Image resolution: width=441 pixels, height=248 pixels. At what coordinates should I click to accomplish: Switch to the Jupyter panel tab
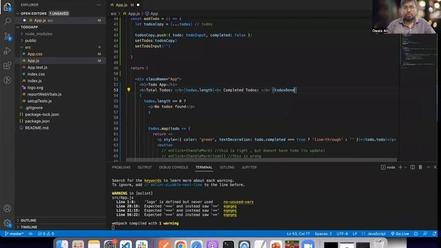click(249, 167)
